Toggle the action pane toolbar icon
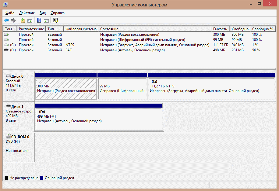Screen dimensions: 279x191 (x=46, y=20)
